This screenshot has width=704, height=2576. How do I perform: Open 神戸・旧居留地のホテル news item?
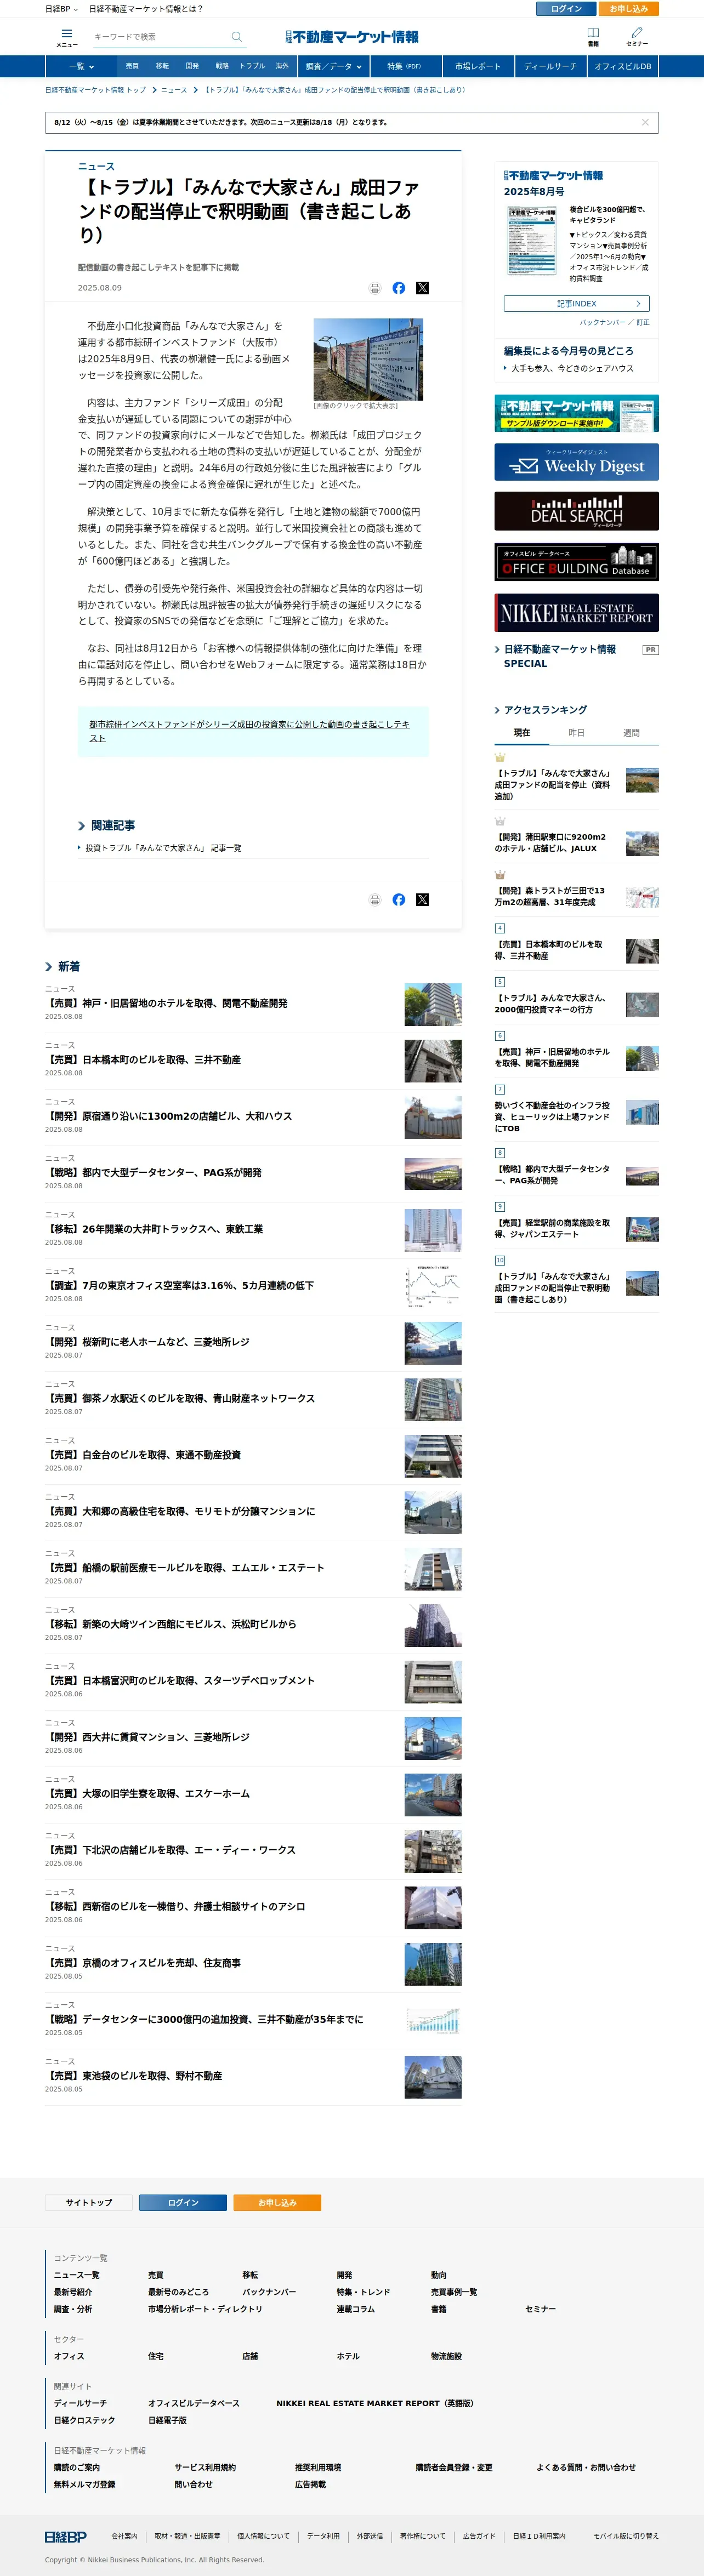166,1003
